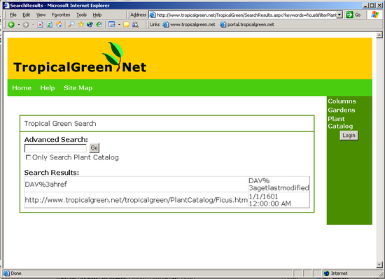385x279 pixels.
Task: Go back with the green Back arrow
Action: point(11,24)
